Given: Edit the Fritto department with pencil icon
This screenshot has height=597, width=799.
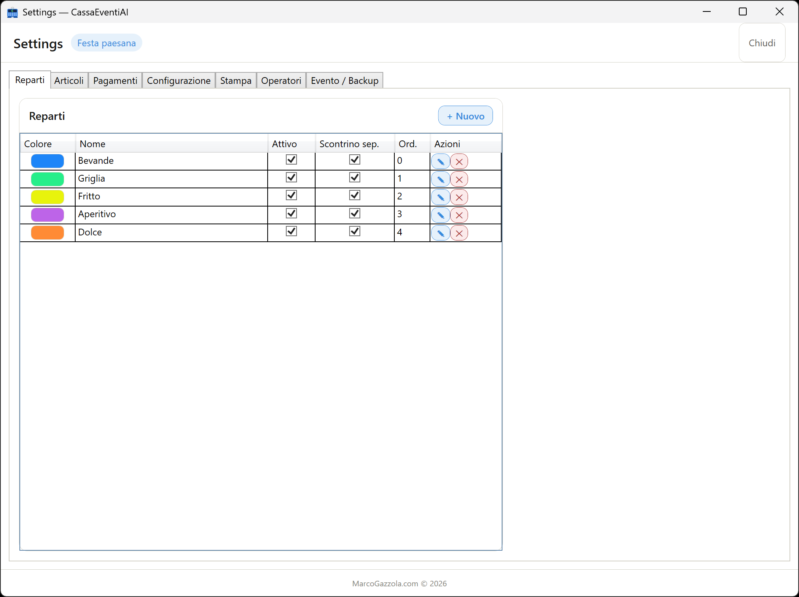Looking at the screenshot, I should click(440, 197).
